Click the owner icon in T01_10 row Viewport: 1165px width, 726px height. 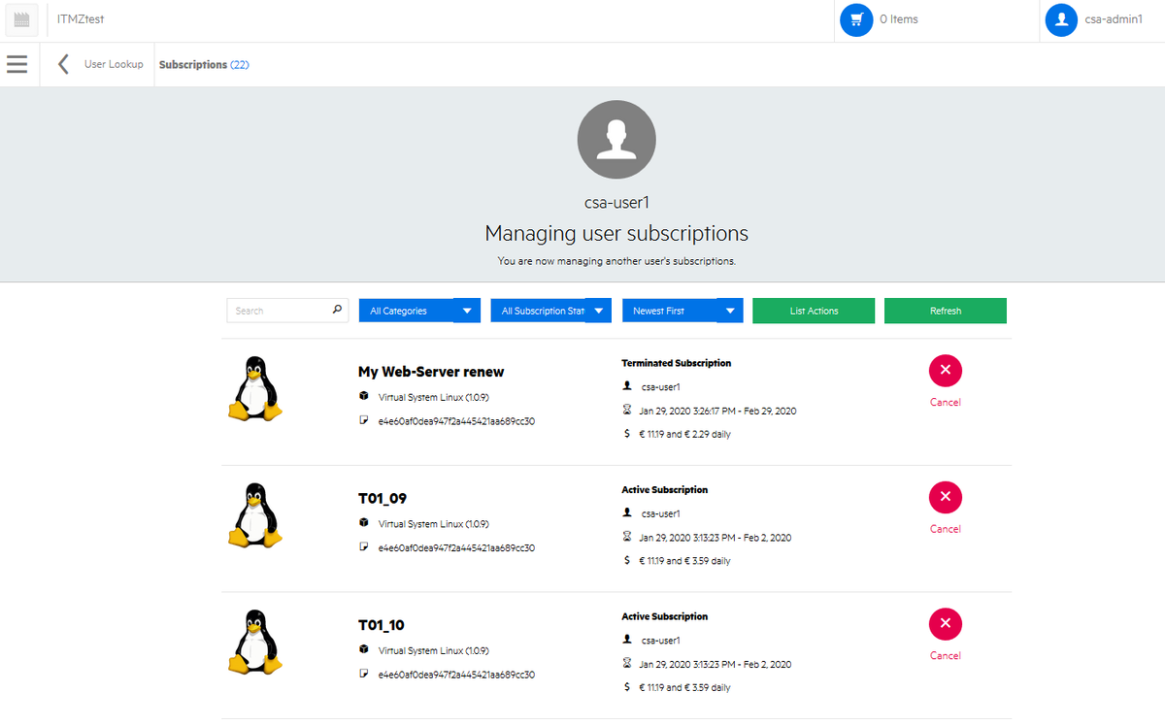[x=627, y=640]
